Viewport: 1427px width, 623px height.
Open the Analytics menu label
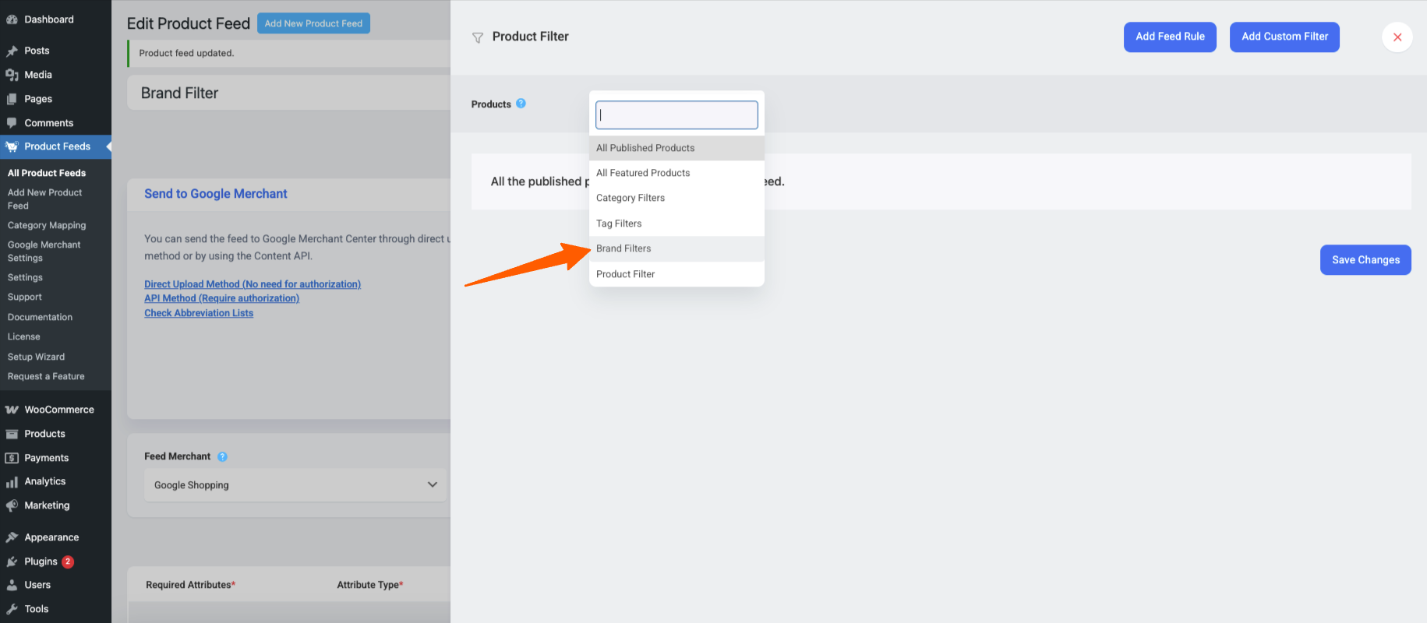[45, 481]
